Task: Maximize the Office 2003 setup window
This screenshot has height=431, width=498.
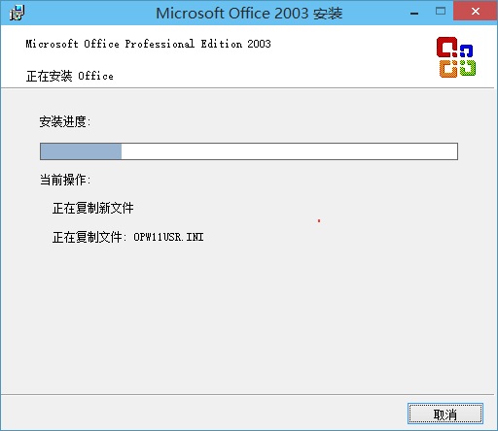Action: pyautogui.click(x=441, y=12)
